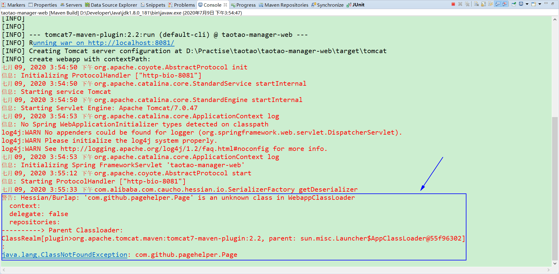Viewport: 559px width, 274px height.
Task: Maximize the console view panel
Action: (x=553, y=4)
